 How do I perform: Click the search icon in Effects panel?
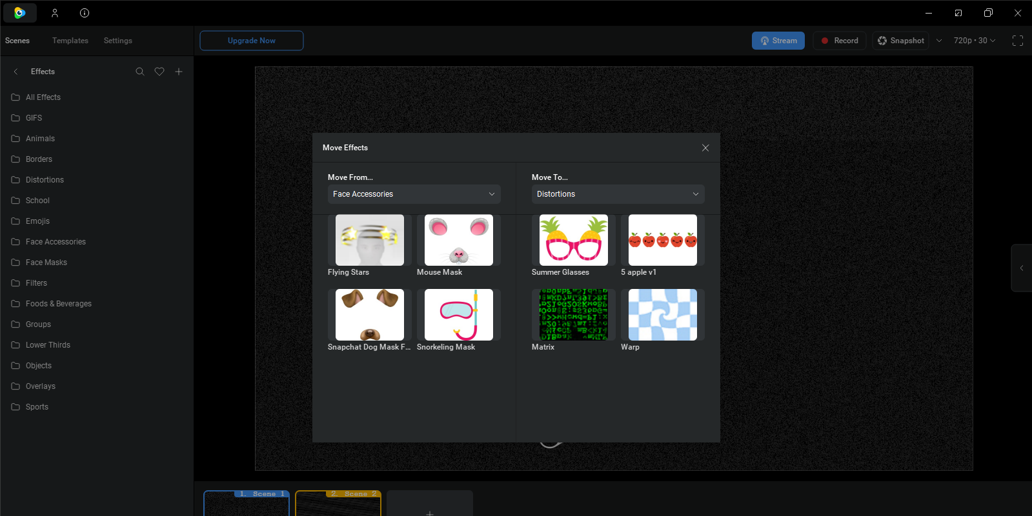point(139,72)
